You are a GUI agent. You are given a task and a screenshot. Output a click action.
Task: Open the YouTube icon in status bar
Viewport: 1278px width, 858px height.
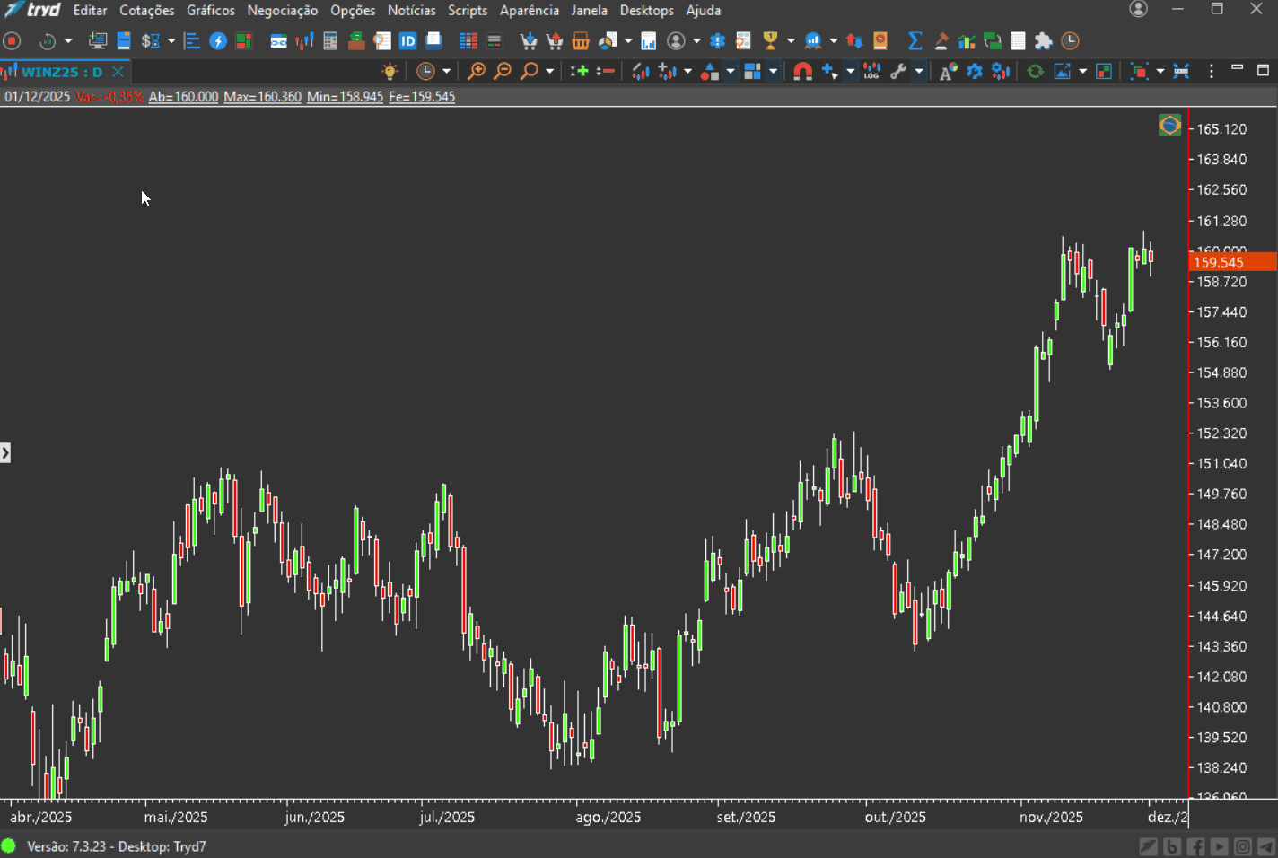click(x=1219, y=846)
